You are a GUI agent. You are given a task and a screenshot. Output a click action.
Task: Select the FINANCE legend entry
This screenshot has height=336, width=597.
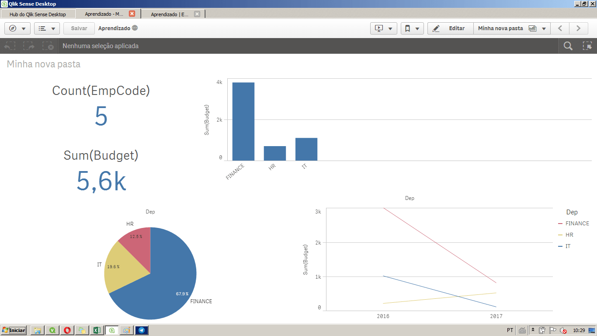pos(577,223)
